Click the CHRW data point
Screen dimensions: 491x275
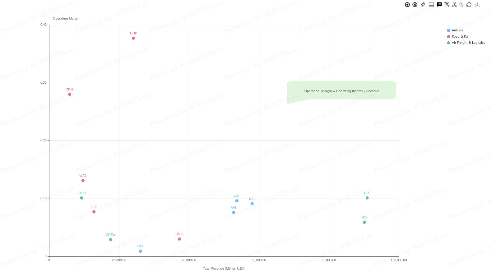pyautogui.click(x=111, y=240)
